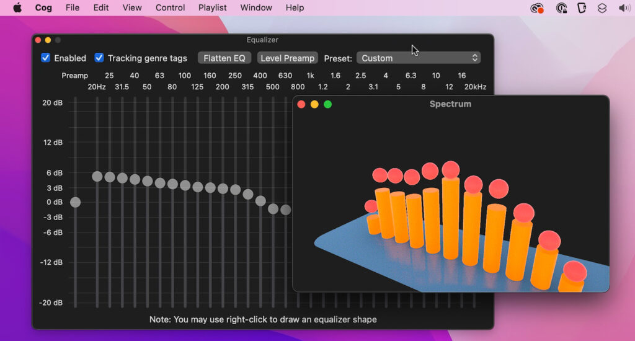Screen dimensions: 635x341
Task: Click the 6.3 frequency label
Action: 411,75
